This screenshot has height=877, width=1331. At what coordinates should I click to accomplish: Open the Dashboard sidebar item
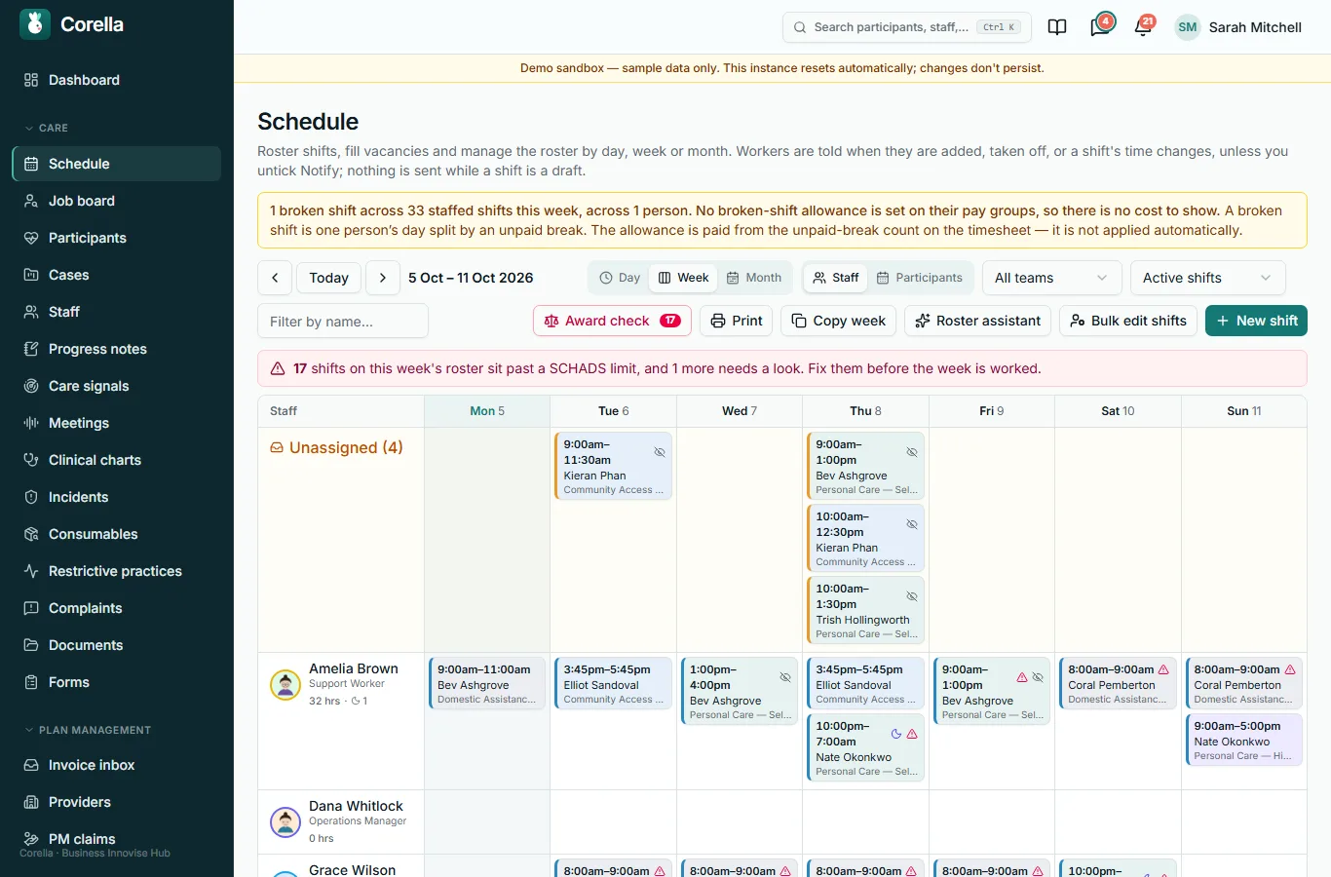pos(117,80)
